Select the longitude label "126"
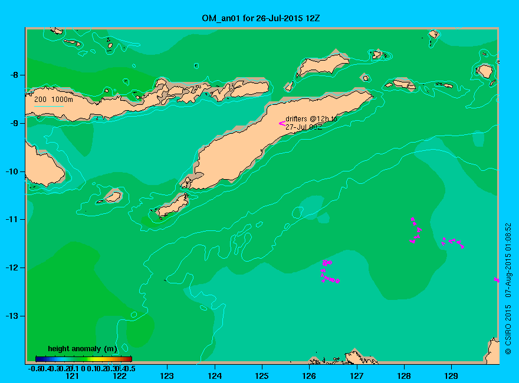The image size is (519, 383). (309, 376)
